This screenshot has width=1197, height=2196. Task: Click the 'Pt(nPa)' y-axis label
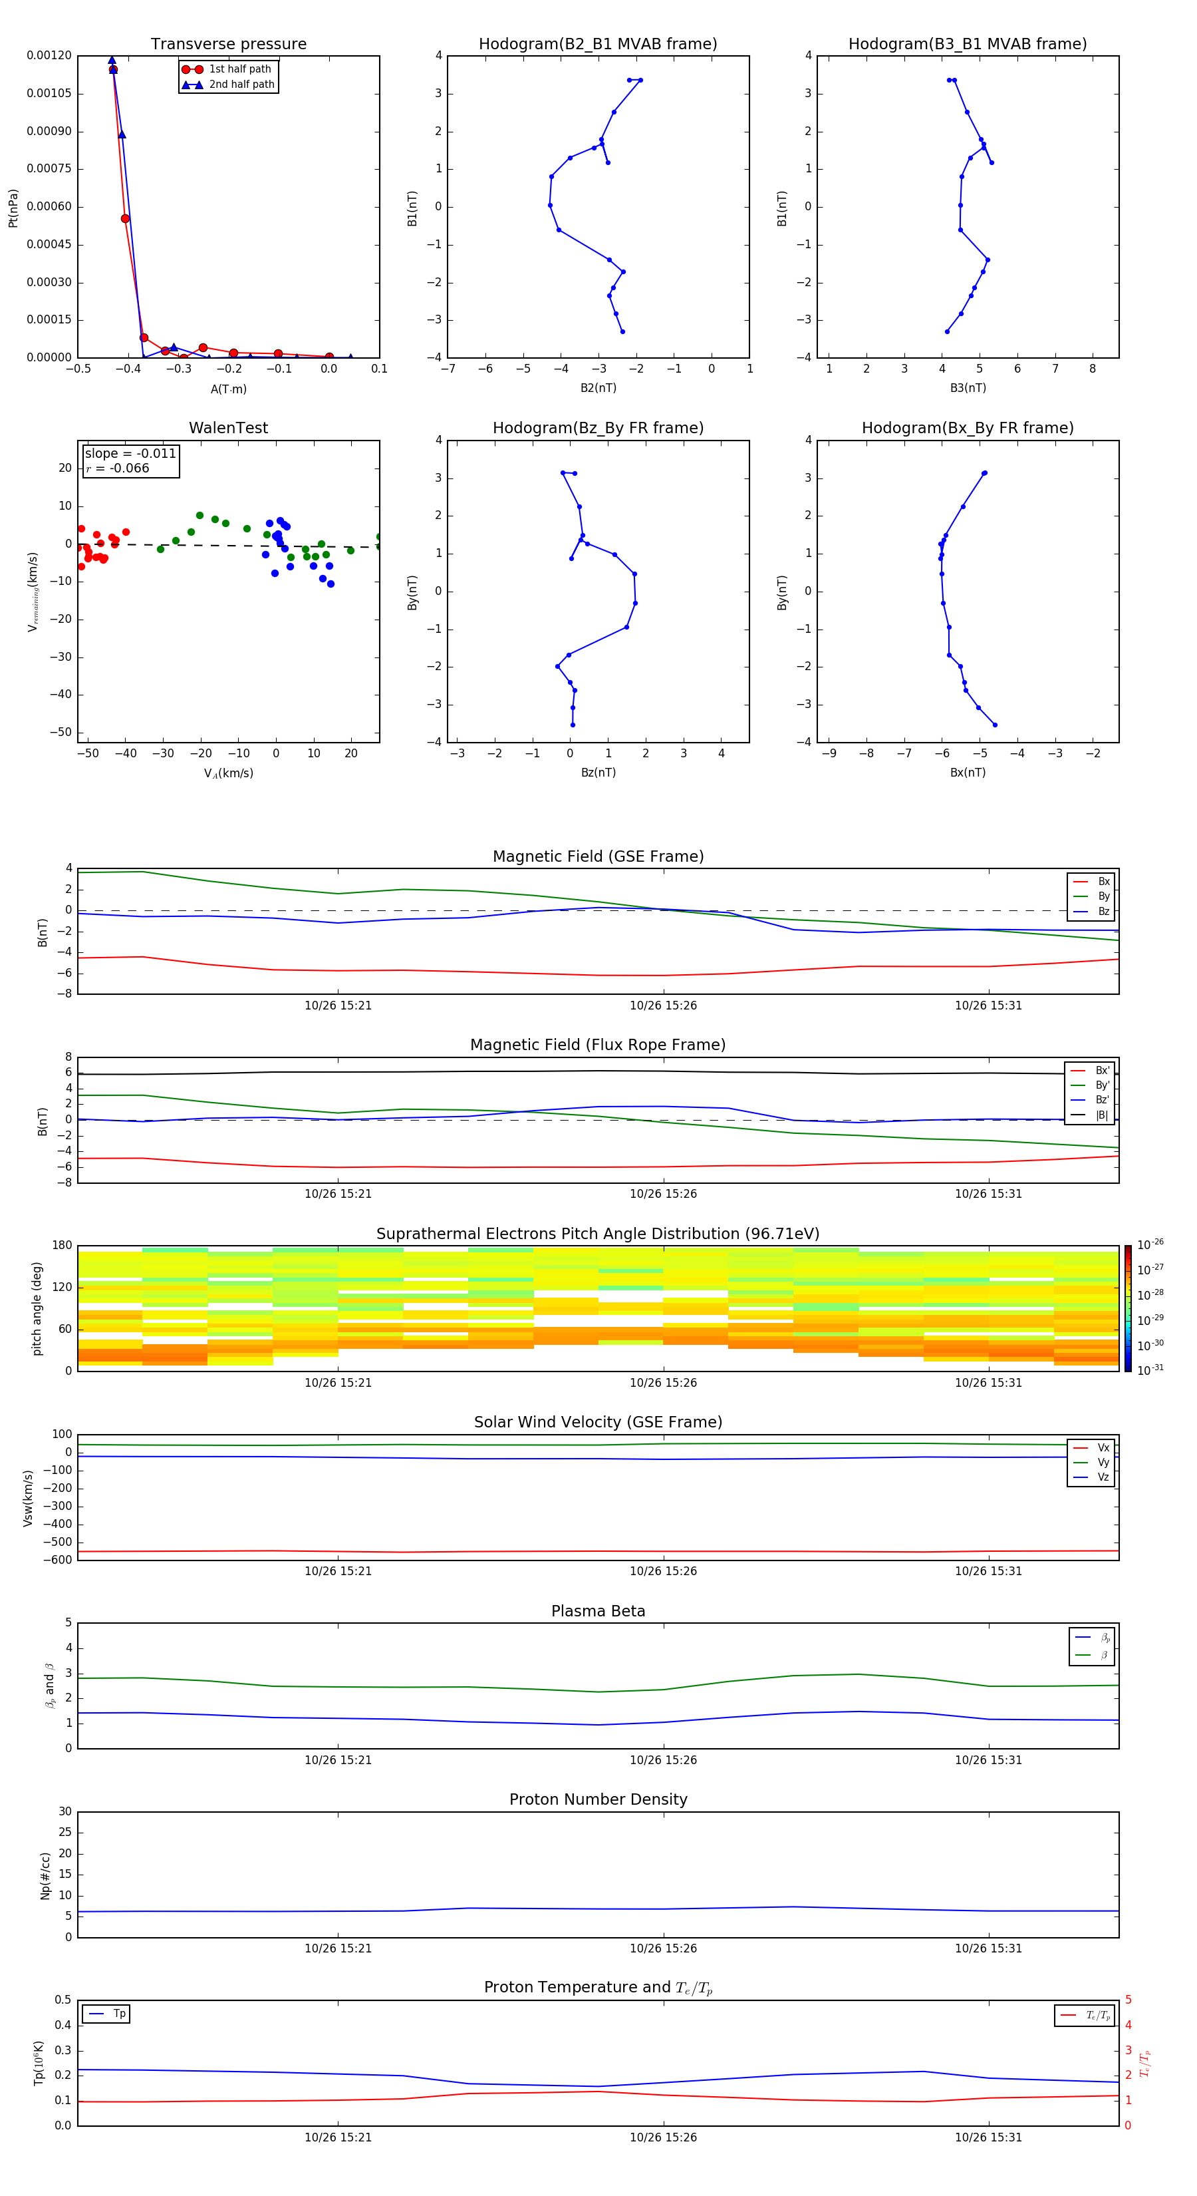tap(13, 208)
